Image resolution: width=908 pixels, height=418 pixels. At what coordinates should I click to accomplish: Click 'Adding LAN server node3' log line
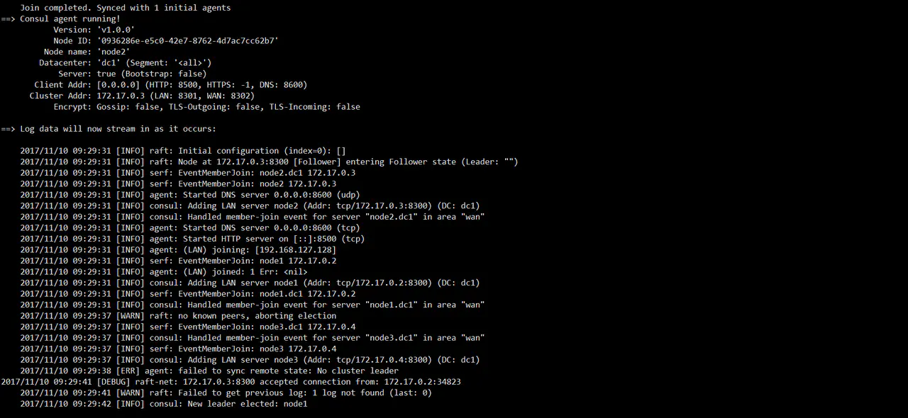pos(250,360)
